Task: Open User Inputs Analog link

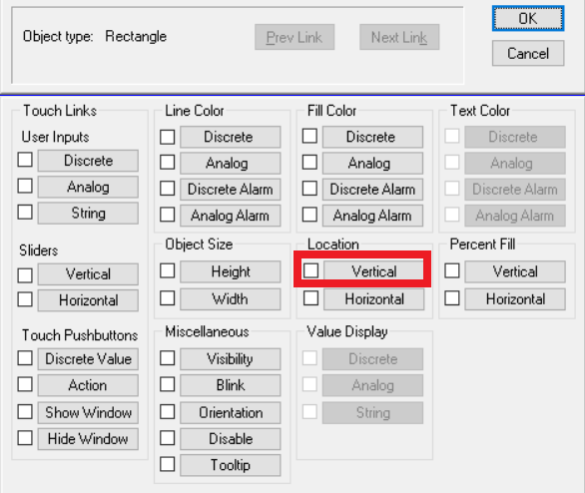Action: click(88, 187)
